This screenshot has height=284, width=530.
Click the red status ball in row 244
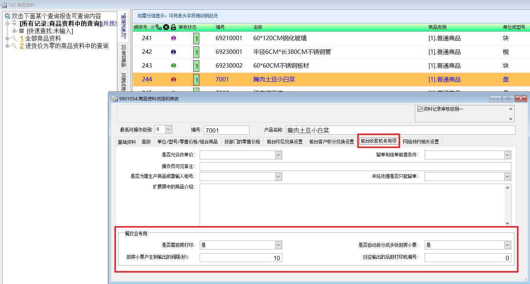pyautogui.click(x=173, y=80)
